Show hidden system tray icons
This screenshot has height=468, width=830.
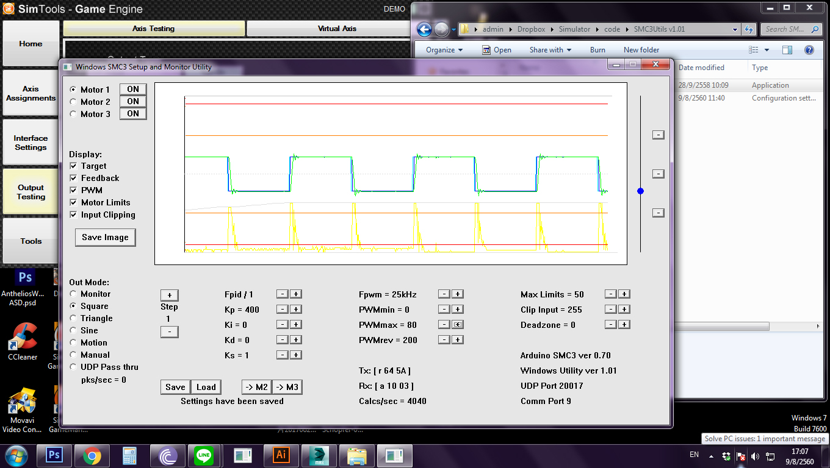click(x=711, y=456)
